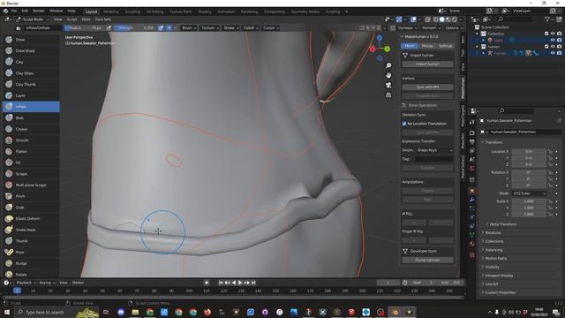Open the Brush dropdown in header
The image size is (565, 318).
point(189,27)
